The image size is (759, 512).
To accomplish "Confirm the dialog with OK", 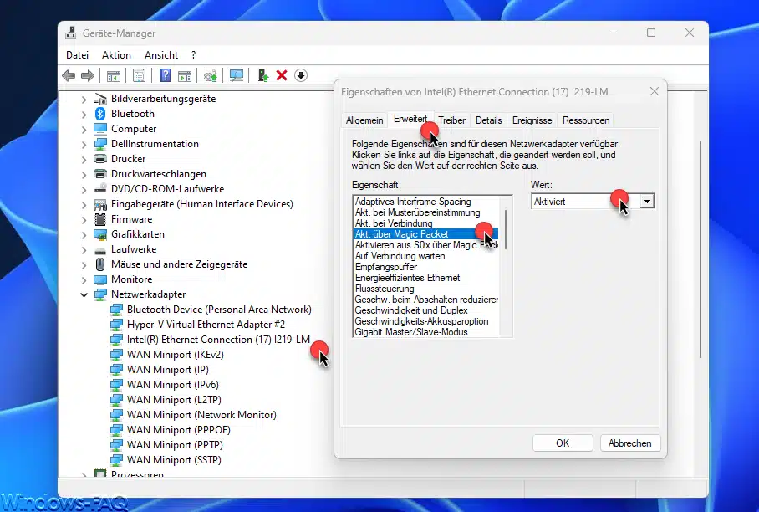I will pos(563,443).
